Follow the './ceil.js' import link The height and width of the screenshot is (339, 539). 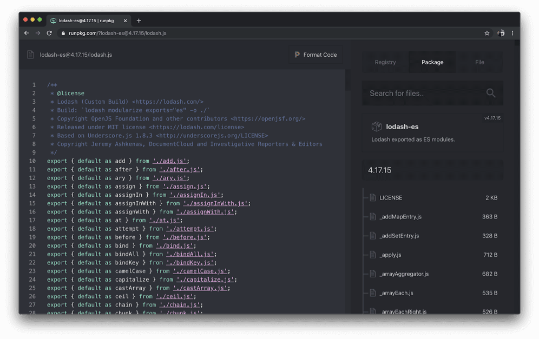pos(175,296)
